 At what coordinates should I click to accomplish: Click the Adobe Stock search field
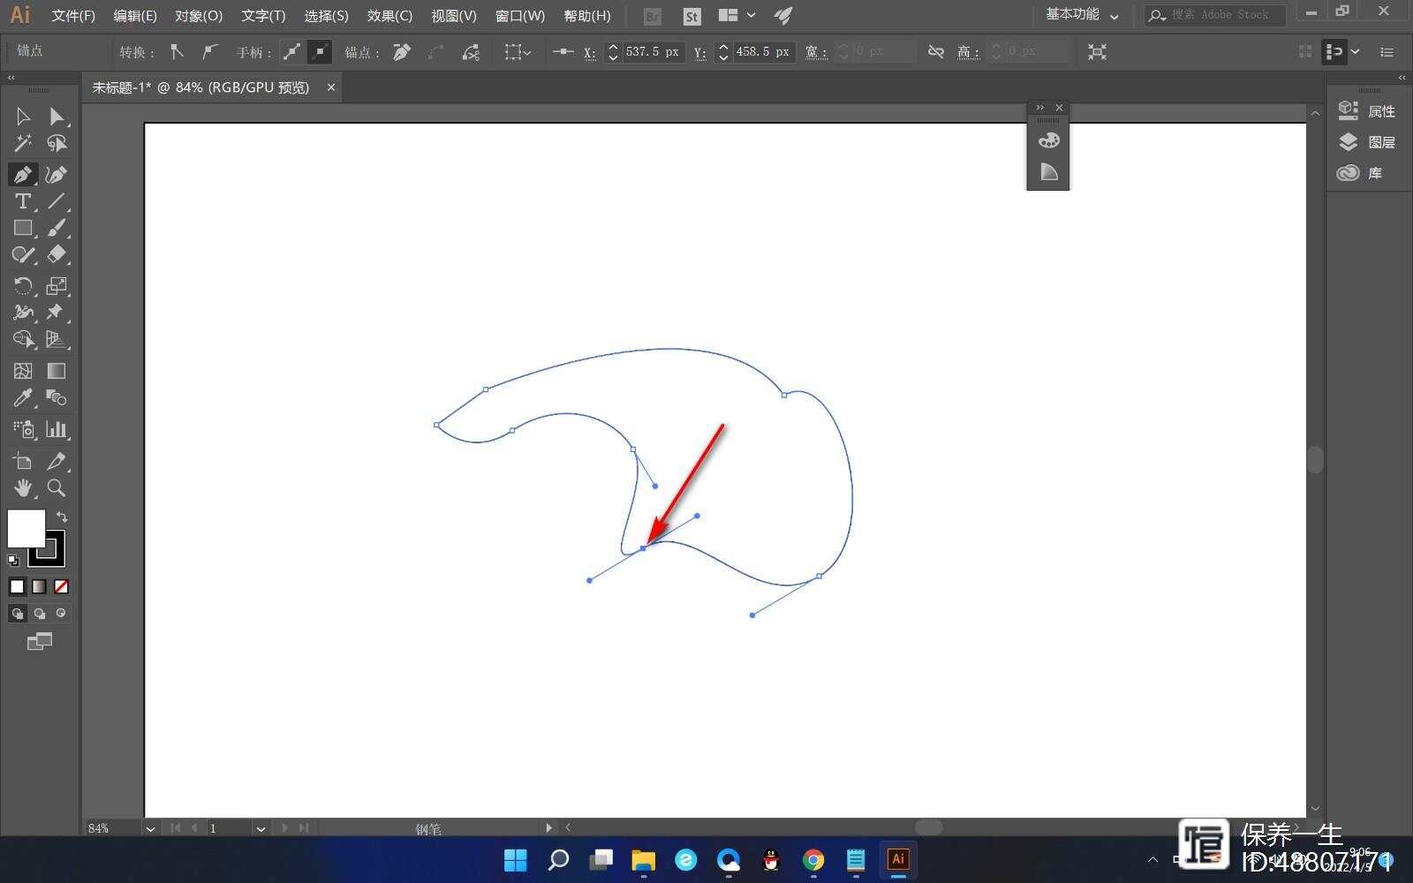[1214, 15]
